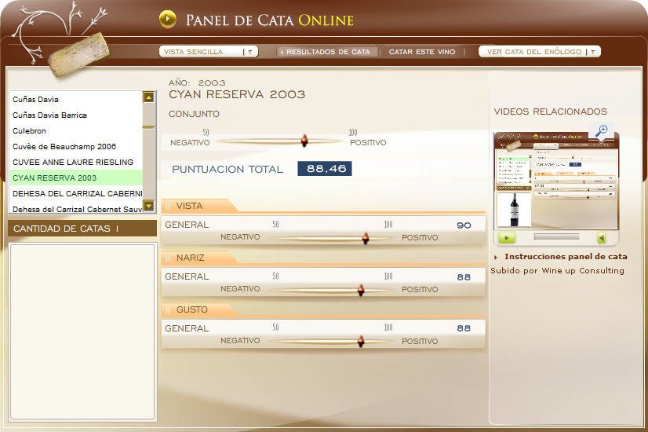Select DEHESA DEL CARRIZAL CABERNET uppercase entry
Image resolution: width=648 pixels, height=432 pixels.
pos(78,194)
